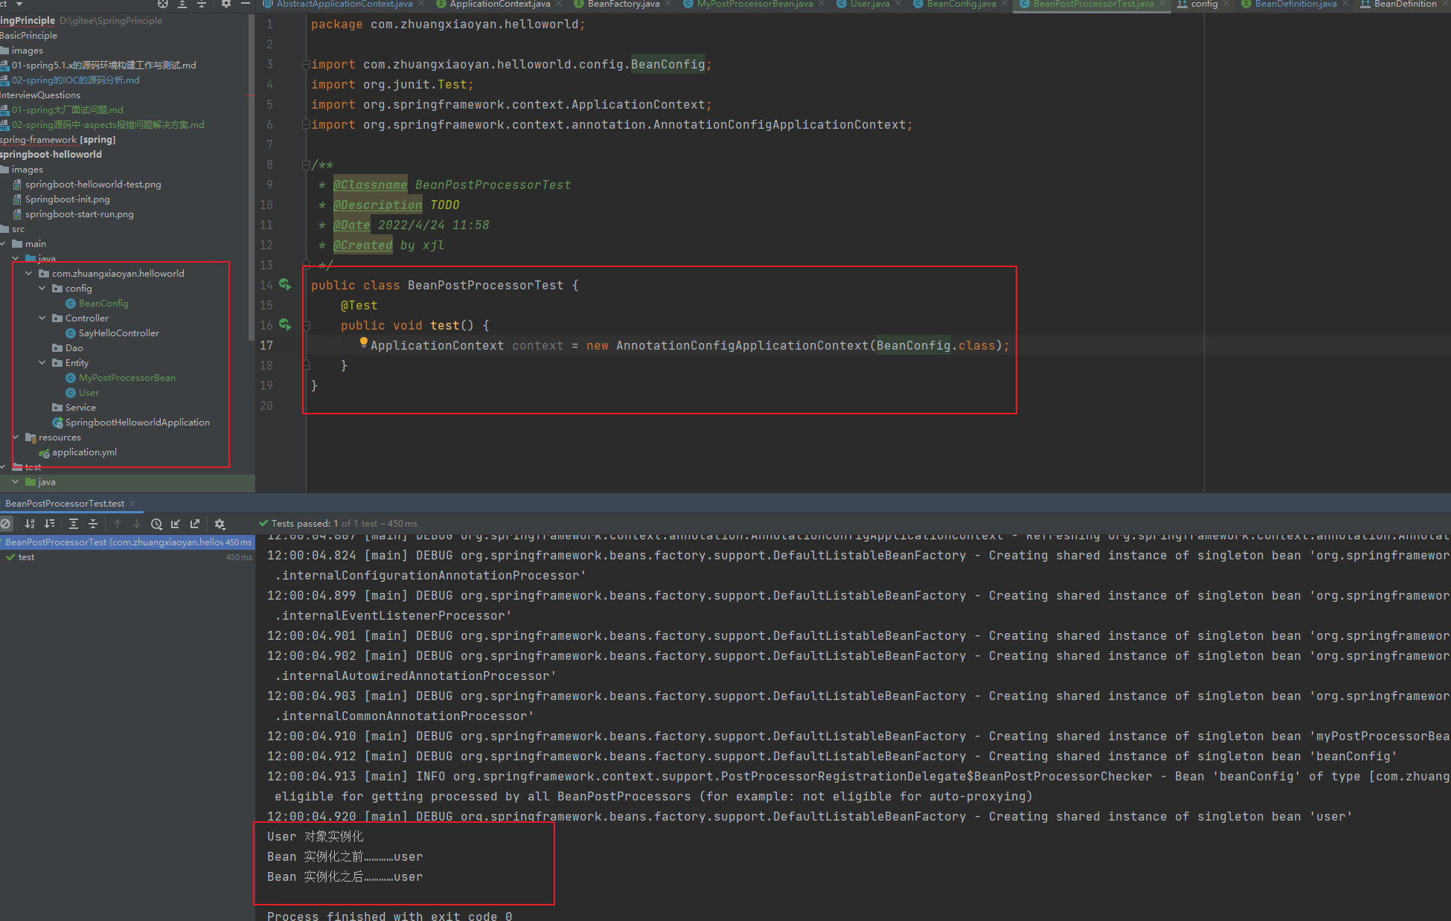1451x921 pixels.
Task: Open test history clock icon
Action: tap(156, 524)
